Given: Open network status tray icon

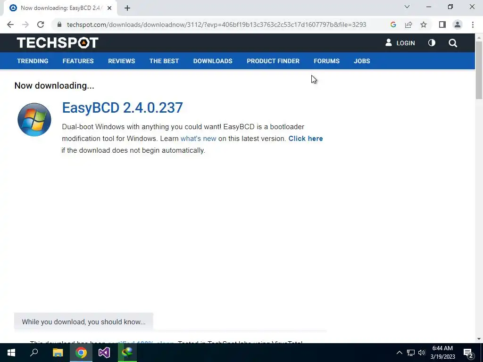Looking at the screenshot, I should [x=411, y=353].
